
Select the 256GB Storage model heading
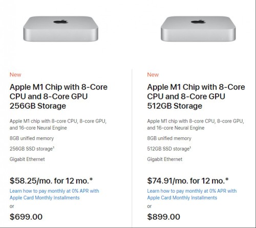coord(58,96)
